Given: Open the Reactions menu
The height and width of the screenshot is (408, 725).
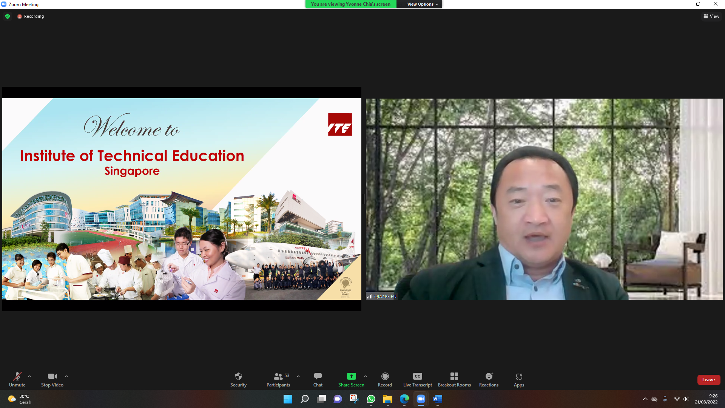Looking at the screenshot, I should (489, 376).
